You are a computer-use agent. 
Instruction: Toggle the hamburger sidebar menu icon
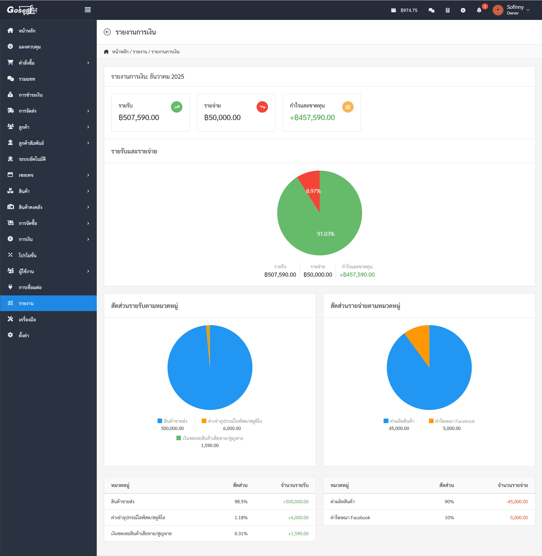click(x=88, y=10)
